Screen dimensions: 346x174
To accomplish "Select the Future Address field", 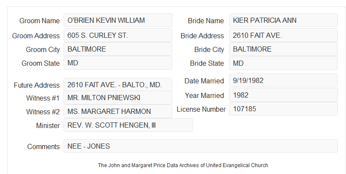I will [118, 85].
